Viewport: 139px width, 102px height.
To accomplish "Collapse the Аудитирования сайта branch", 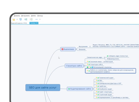I will (x=93, y=89).
